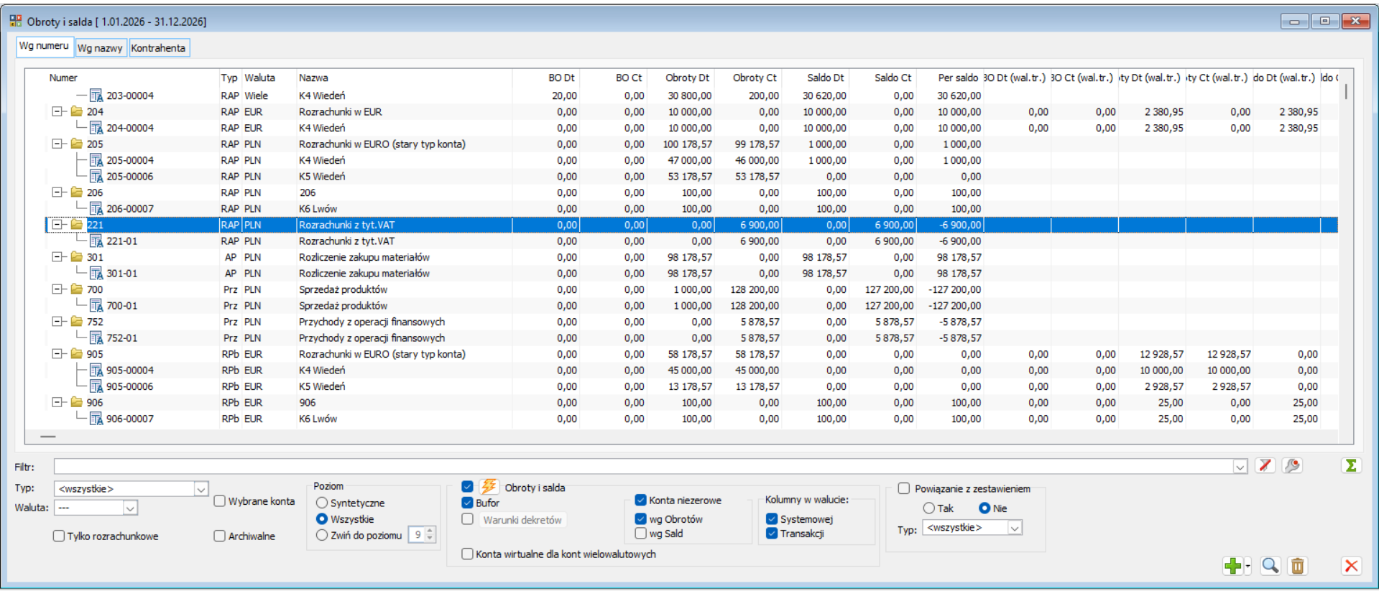1379x591 pixels.
Task: Switch to the Wg nazwy tab
Action: coord(100,48)
